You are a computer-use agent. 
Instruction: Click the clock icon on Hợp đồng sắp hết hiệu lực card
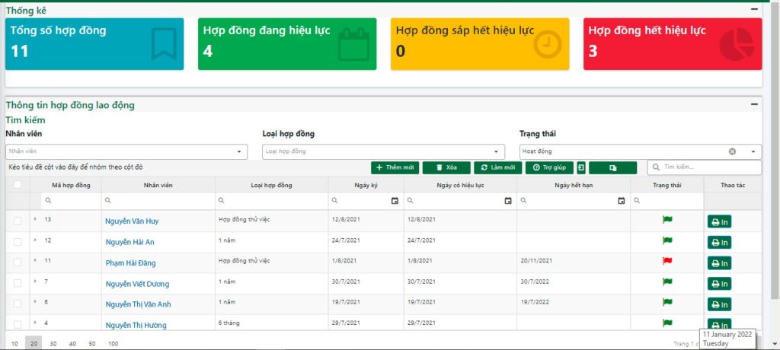click(548, 44)
